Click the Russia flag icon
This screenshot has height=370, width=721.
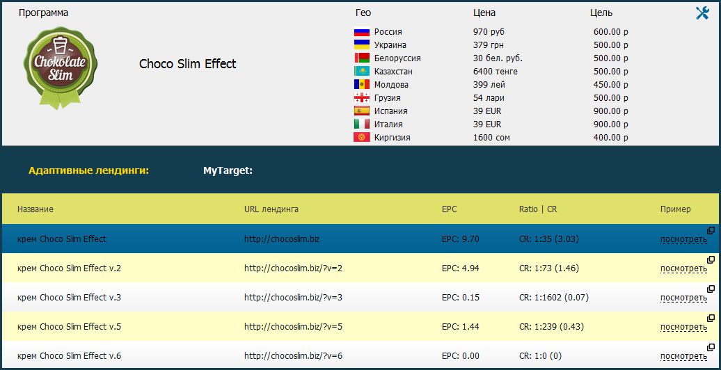[362, 32]
